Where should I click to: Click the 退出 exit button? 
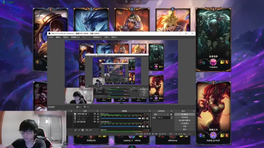point(184,129)
